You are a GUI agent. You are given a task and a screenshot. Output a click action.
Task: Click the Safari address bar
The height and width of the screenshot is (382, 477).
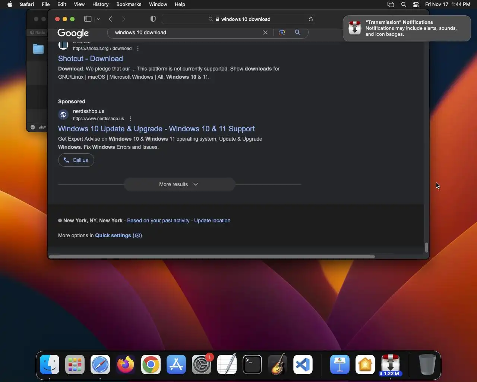click(238, 19)
